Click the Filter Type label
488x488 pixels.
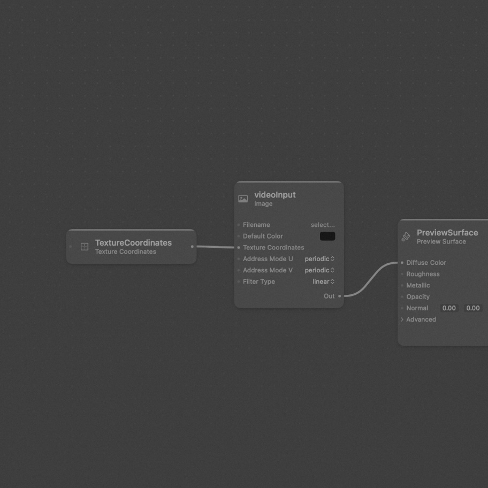[258, 281]
